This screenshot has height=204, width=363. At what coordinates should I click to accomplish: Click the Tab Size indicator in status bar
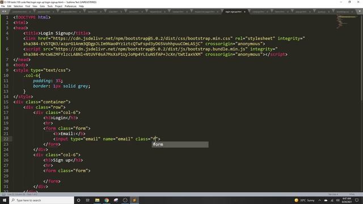333,194
